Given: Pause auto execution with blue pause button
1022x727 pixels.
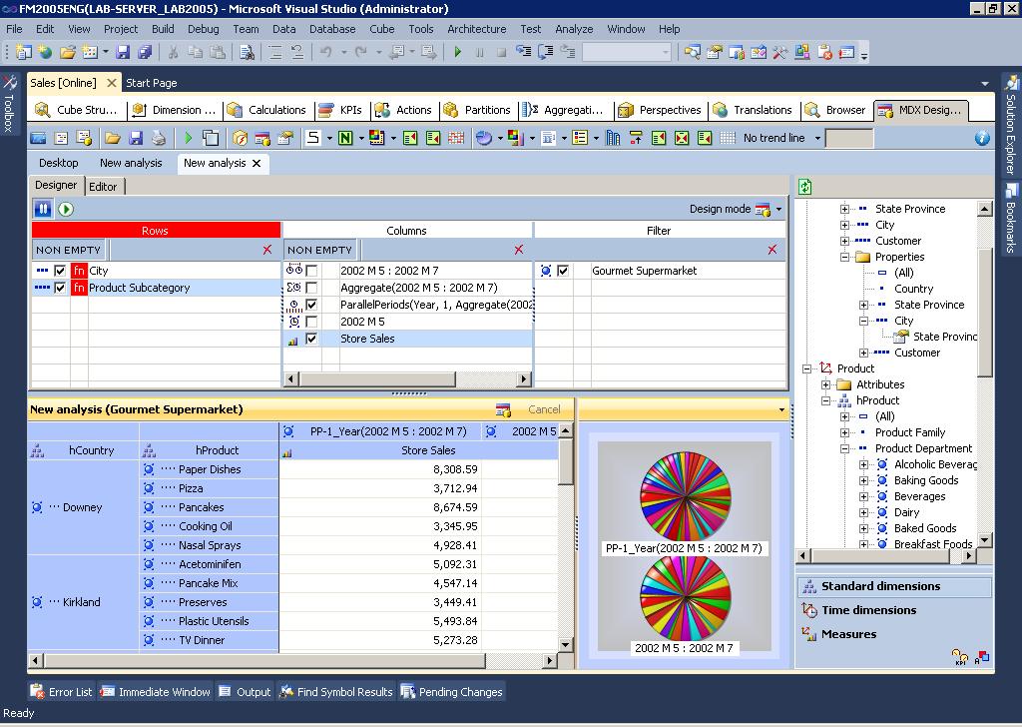Looking at the screenshot, I should point(43,210).
